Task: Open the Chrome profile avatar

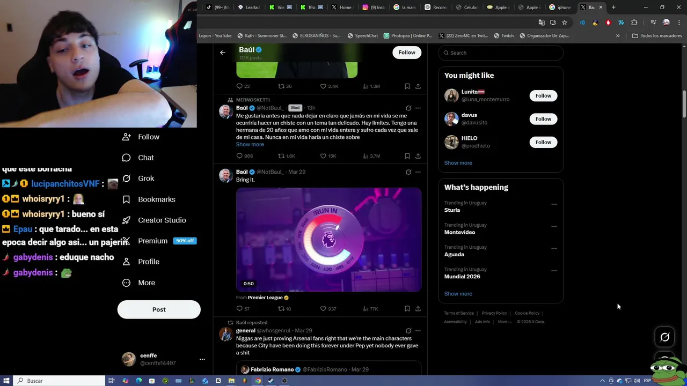Action: click(x=666, y=23)
